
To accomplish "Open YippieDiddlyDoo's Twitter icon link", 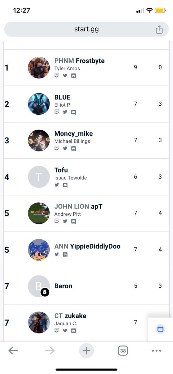I will [57, 254].
